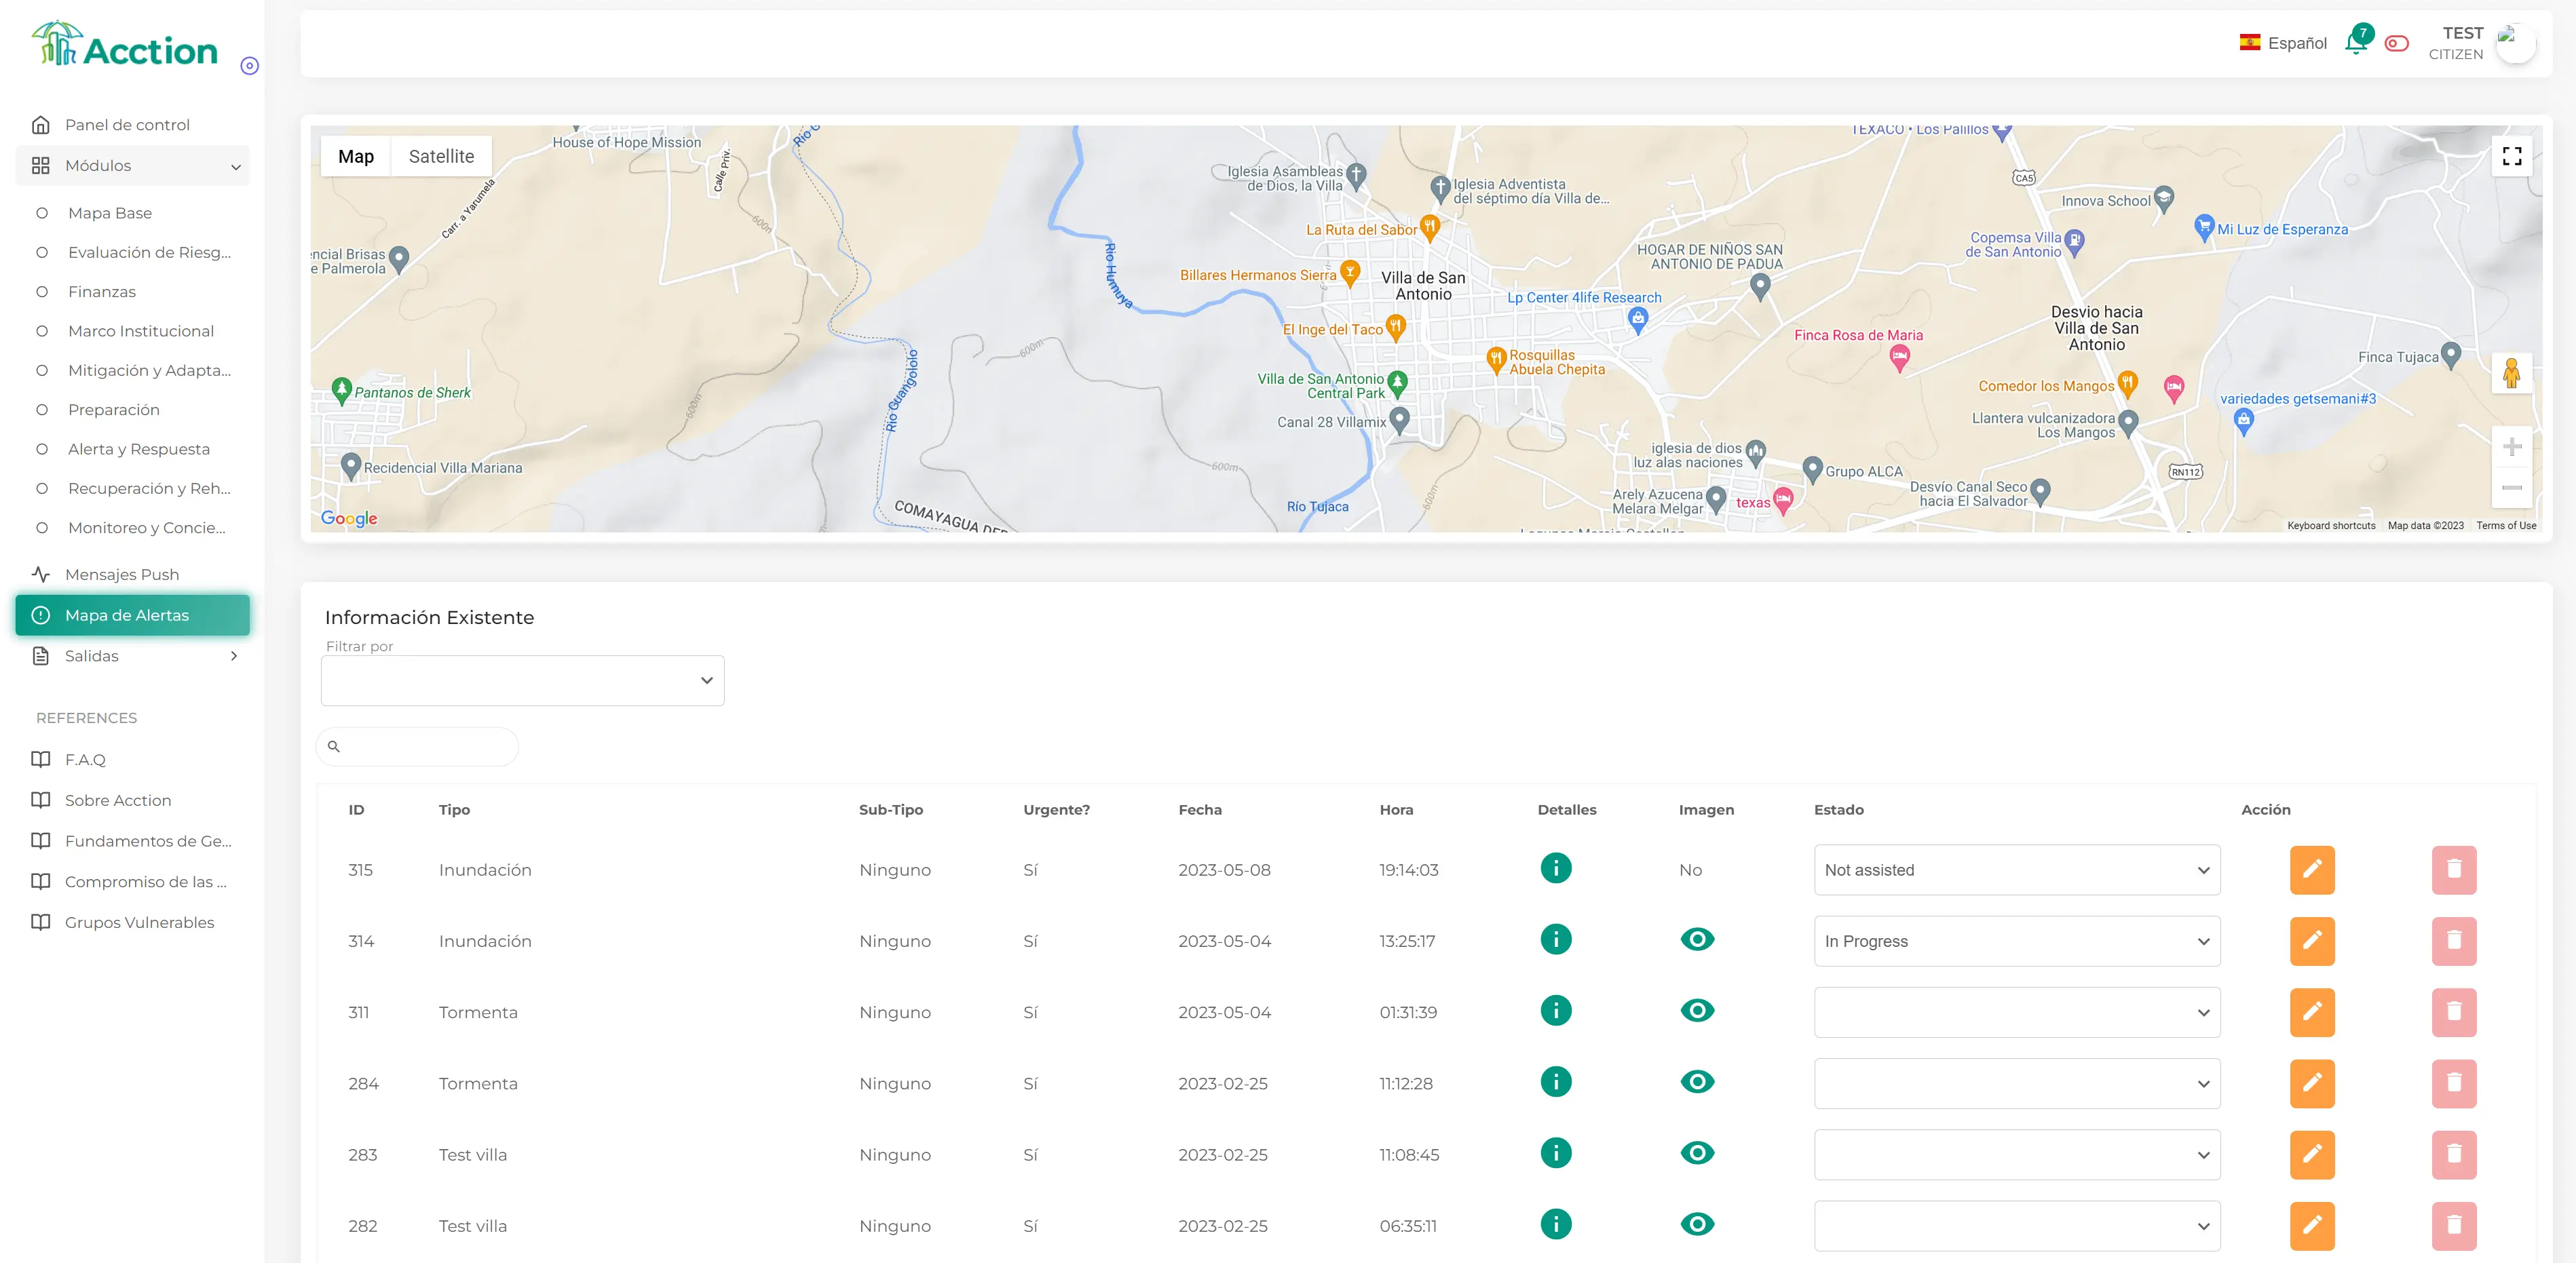This screenshot has height=1263, width=2576.
Task: Click the search input field above the table
Action: pyautogui.click(x=418, y=746)
